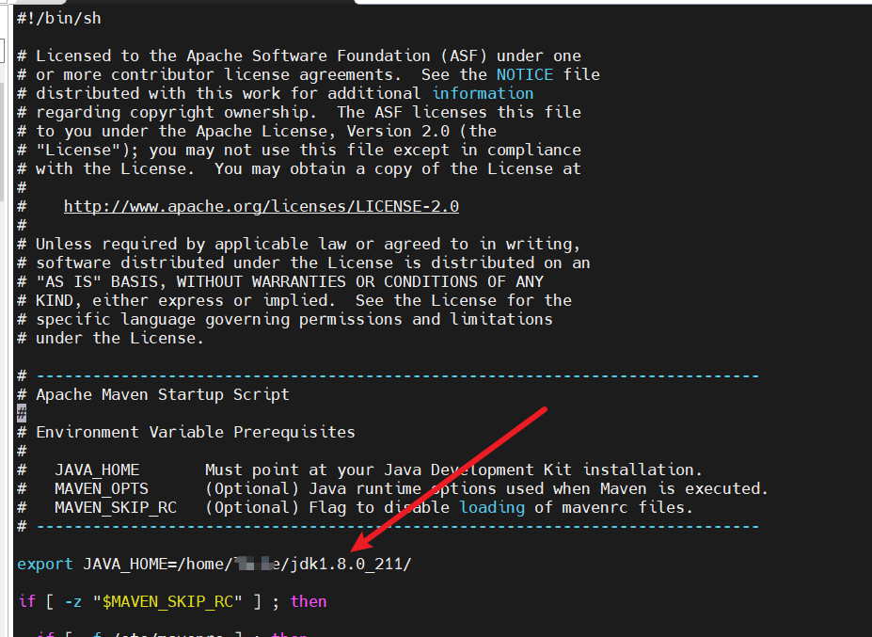The width and height of the screenshot is (872, 637).
Task: Click the highlighted word NOTICE
Action: click(525, 74)
